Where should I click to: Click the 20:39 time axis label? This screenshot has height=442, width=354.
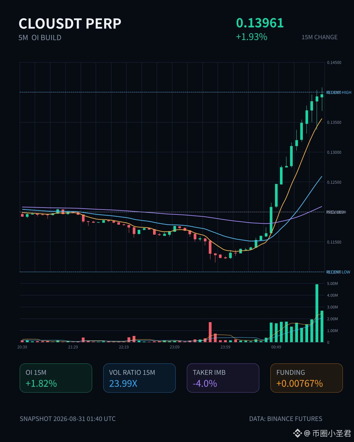pyautogui.click(x=22, y=347)
